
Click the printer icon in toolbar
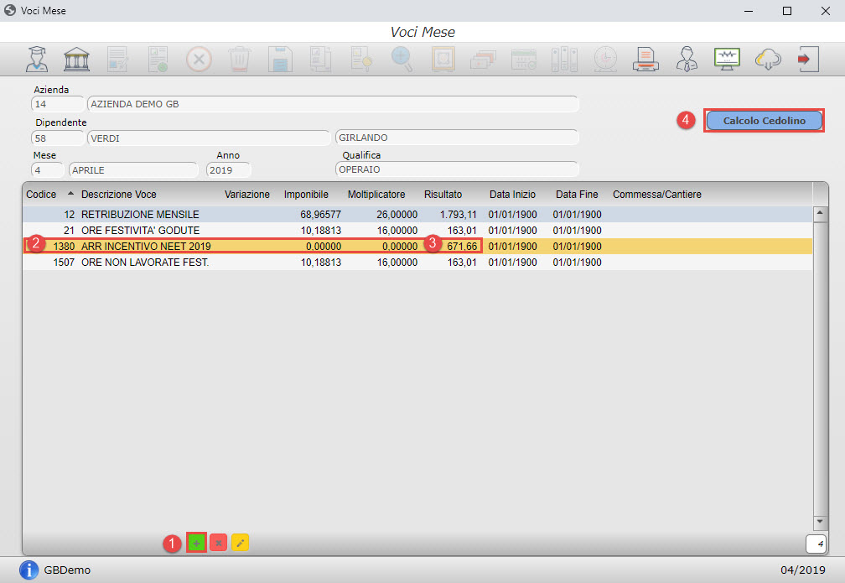(x=645, y=59)
